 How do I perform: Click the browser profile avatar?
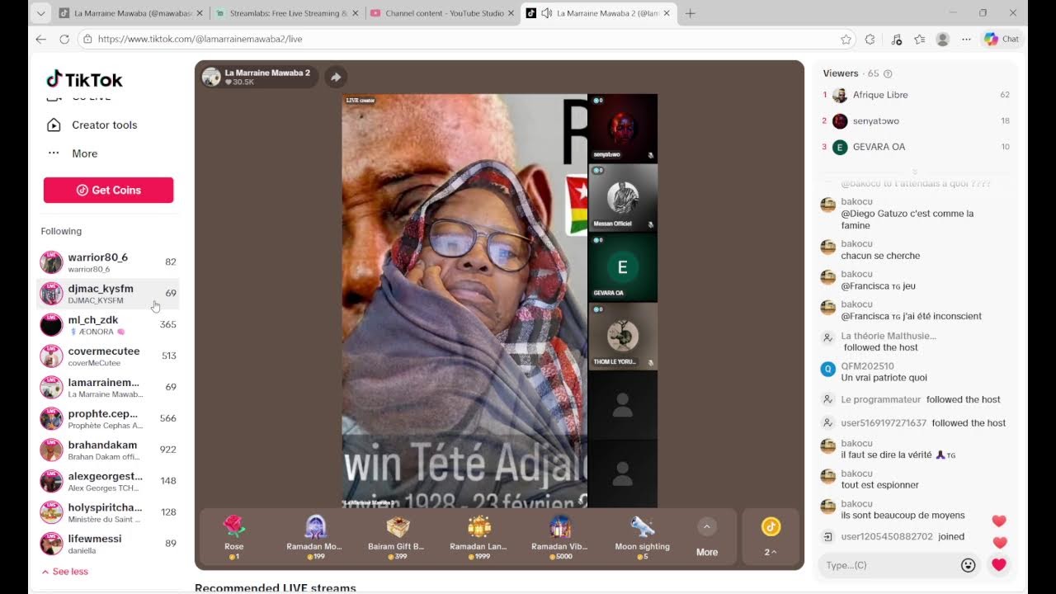pyautogui.click(x=943, y=39)
